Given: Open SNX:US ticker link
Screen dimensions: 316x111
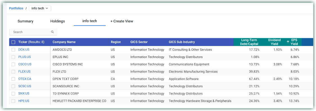Looking at the screenshot, I should [x=24, y=94].
